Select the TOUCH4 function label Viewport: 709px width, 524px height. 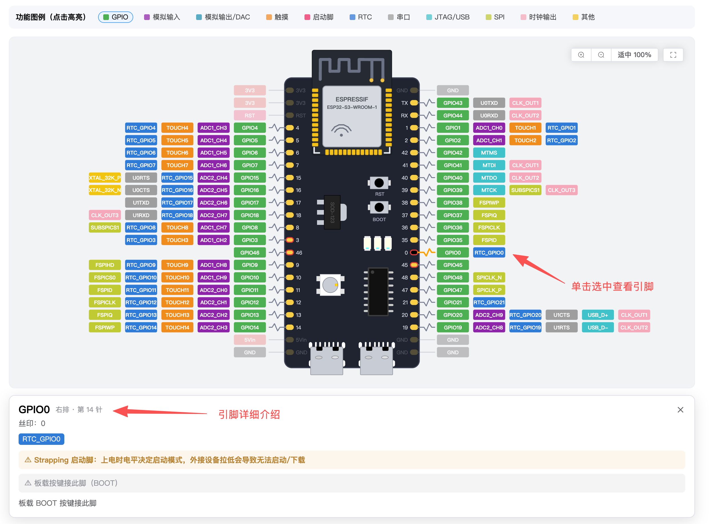[x=177, y=128]
